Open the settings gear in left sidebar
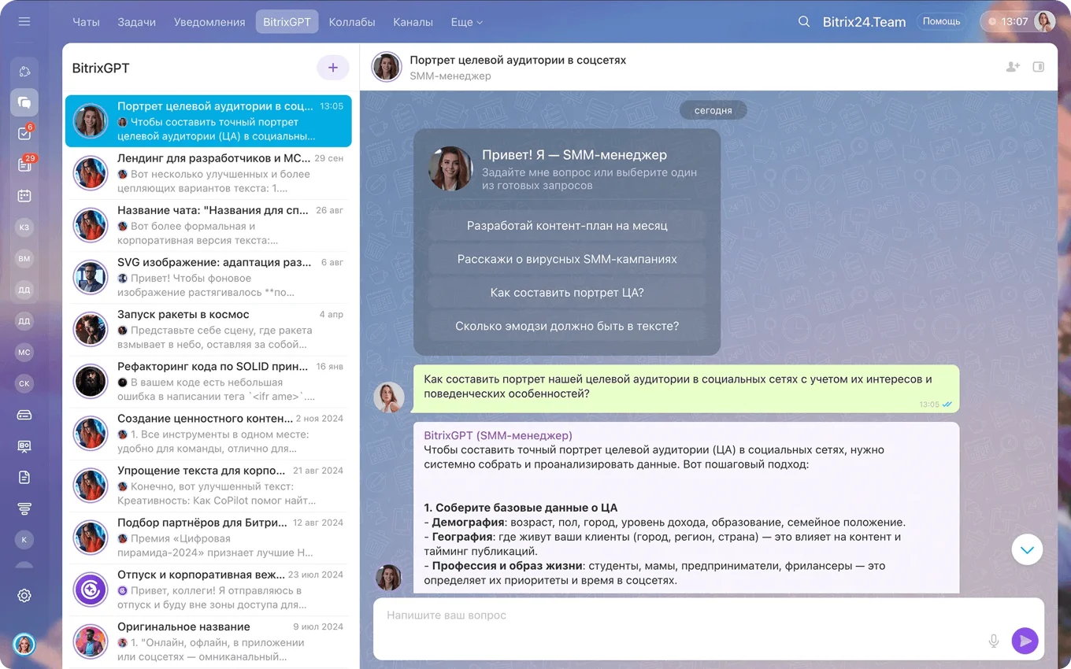 24,596
